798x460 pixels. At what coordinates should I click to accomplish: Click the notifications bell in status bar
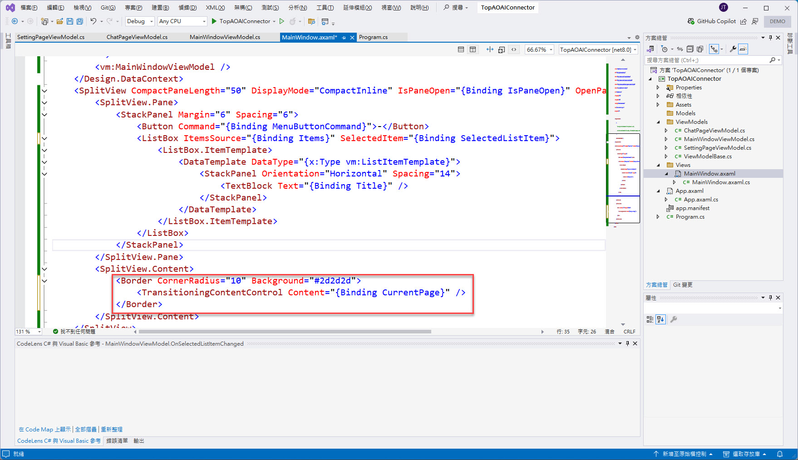pyautogui.click(x=780, y=454)
